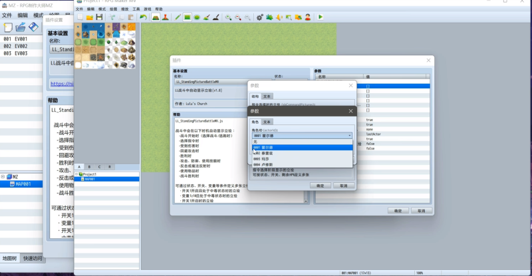Open the 角色ID actor combo box
532x276 pixels.
click(302, 136)
